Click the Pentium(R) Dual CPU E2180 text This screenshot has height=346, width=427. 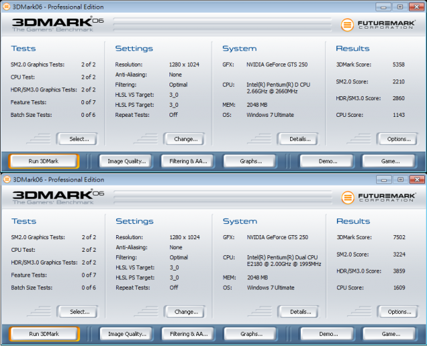(x=284, y=261)
